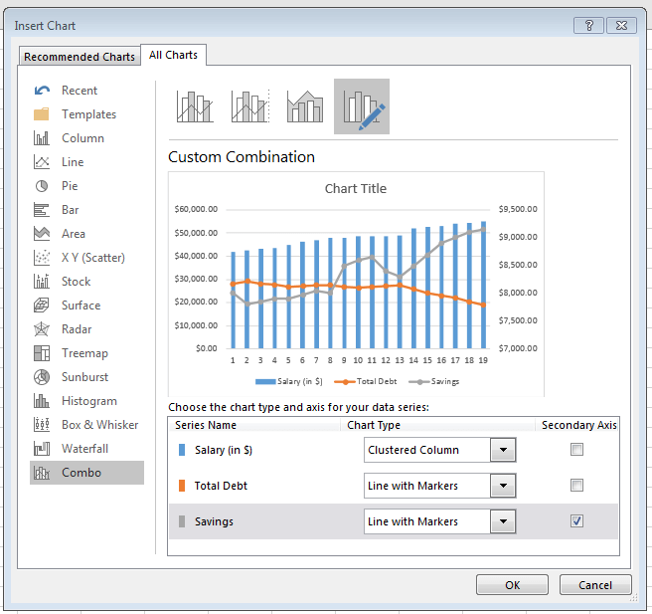The height and width of the screenshot is (614, 652).
Task: Open the Templates folder icon
Action: point(42,114)
